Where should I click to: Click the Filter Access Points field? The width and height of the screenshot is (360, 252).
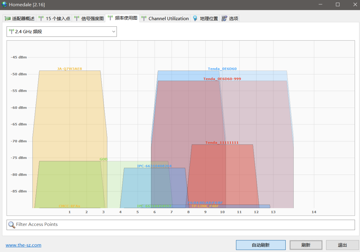pos(181,224)
